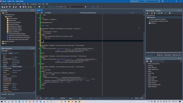Click the search icon in Palette panel
This screenshot has height=103, width=183.
[181, 61]
